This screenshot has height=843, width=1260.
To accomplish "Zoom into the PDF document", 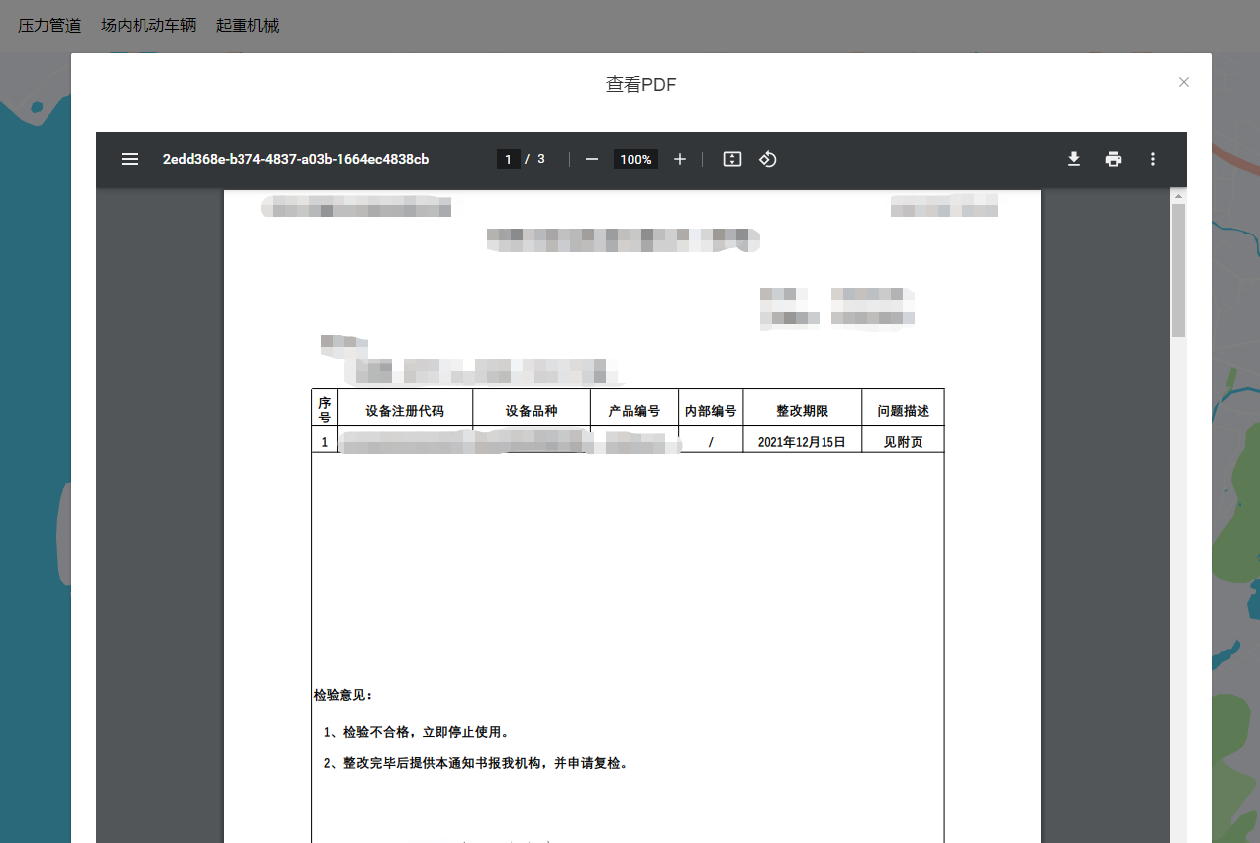I will click(x=679, y=159).
